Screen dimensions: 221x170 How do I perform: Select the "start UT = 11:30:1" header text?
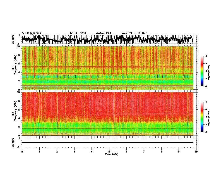pos(135,33)
